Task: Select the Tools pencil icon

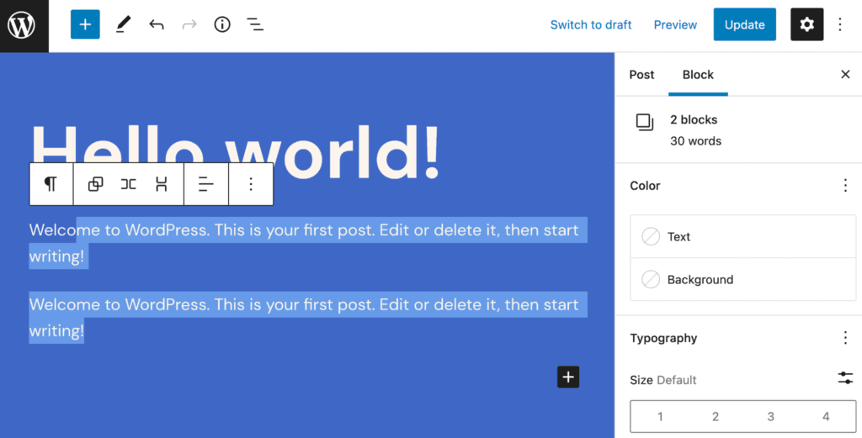Action: (123, 24)
